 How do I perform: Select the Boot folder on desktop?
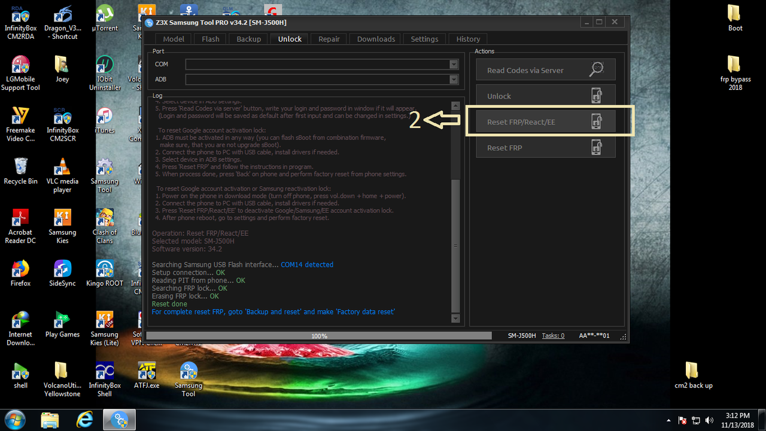click(735, 19)
